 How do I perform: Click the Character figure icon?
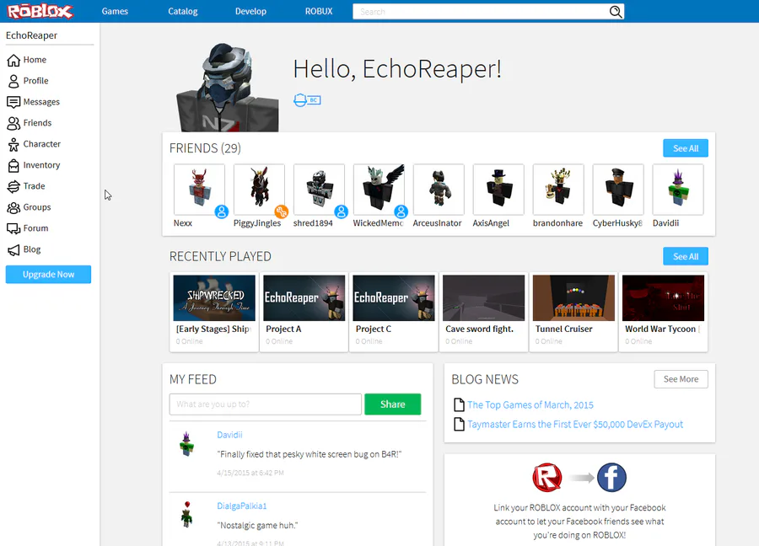[13, 144]
